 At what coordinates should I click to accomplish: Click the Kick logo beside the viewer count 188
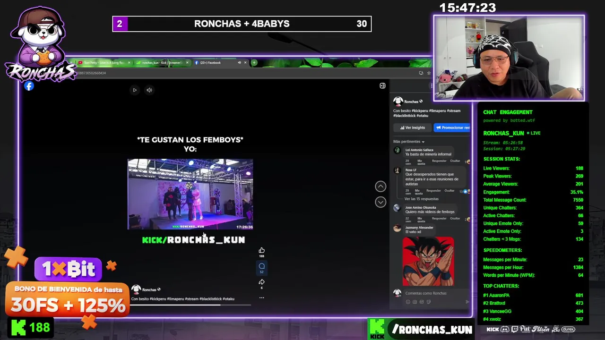(x=18, y=327)
